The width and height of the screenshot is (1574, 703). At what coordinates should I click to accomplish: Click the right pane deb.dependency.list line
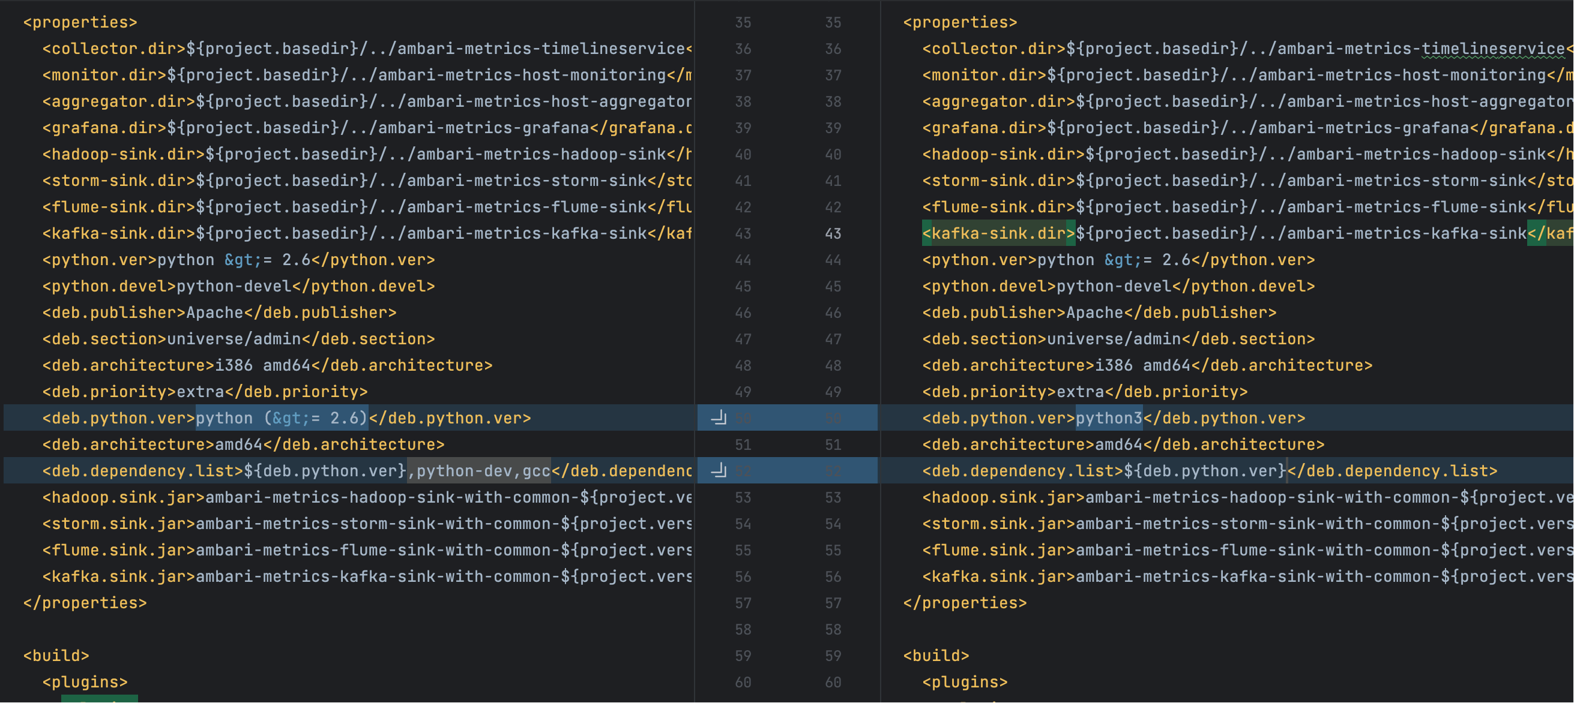pyautogui.click(x=1210, y=471)
